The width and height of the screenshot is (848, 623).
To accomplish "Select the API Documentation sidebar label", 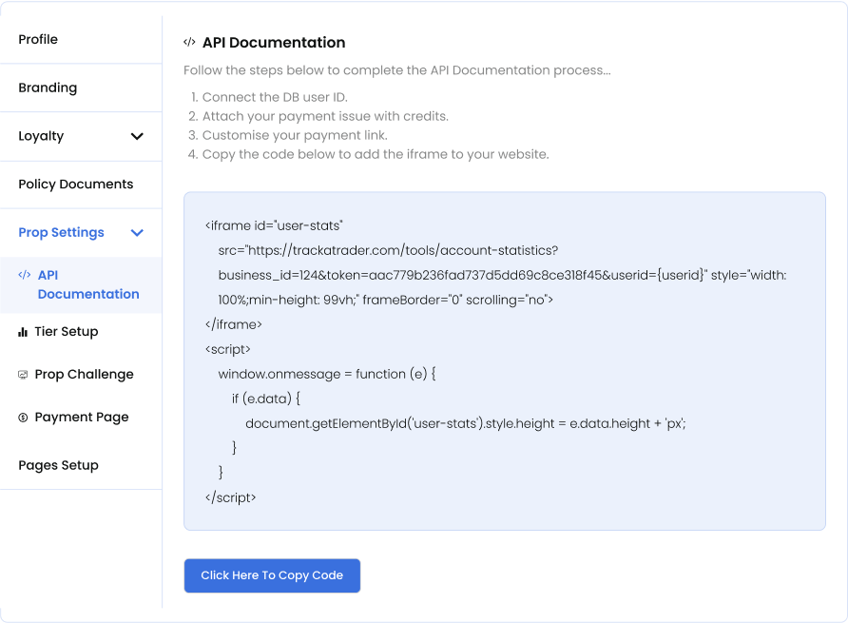I will click(87, 284).
